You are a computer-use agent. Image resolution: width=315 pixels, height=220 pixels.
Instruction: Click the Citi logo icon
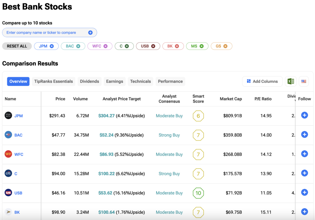tap(8, 173)
